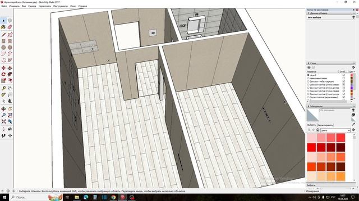
Task: Click the taskbar search box
Action: [36, 197]
